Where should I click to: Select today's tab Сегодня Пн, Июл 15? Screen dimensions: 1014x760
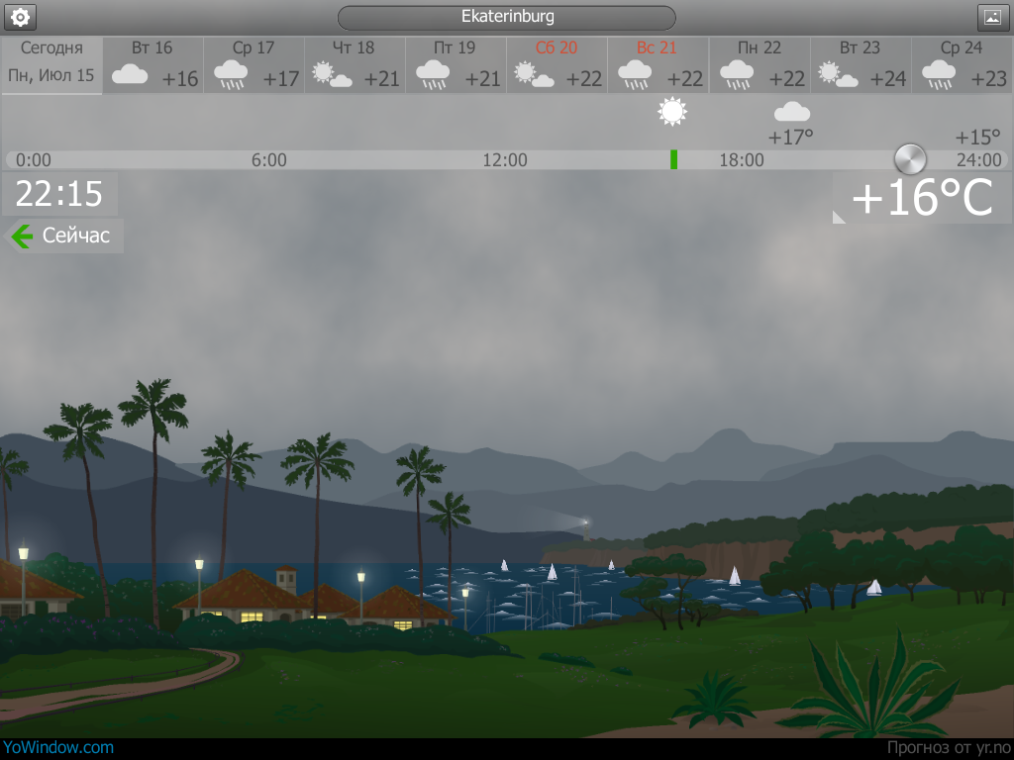point(51,64)
